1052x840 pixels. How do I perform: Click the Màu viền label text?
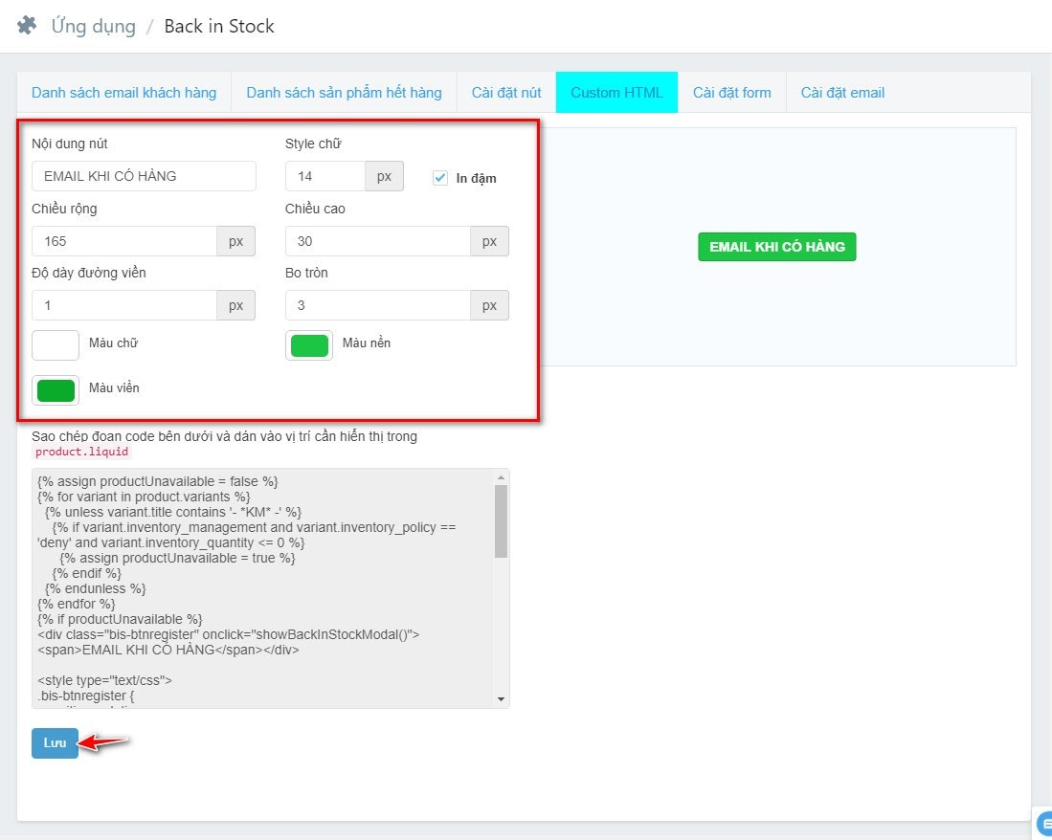pos(114,387)
